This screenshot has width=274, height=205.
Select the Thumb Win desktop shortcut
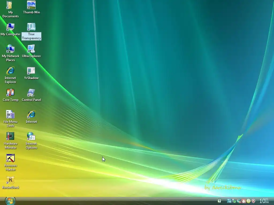[32, 7]
